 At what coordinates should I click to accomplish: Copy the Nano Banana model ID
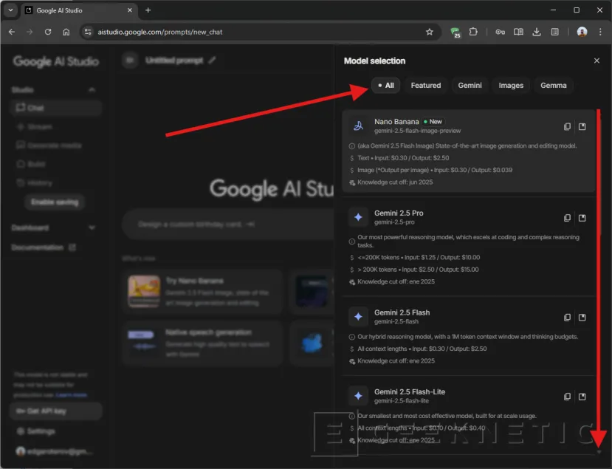(x=567, y=126)
